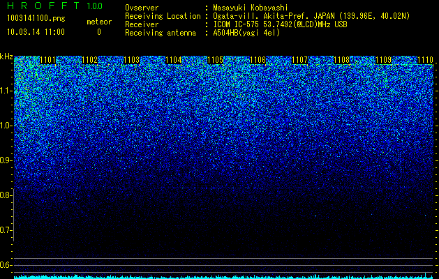Click the meteor count value 0
This screenshot has height=279, width=439.
[99, 32]
